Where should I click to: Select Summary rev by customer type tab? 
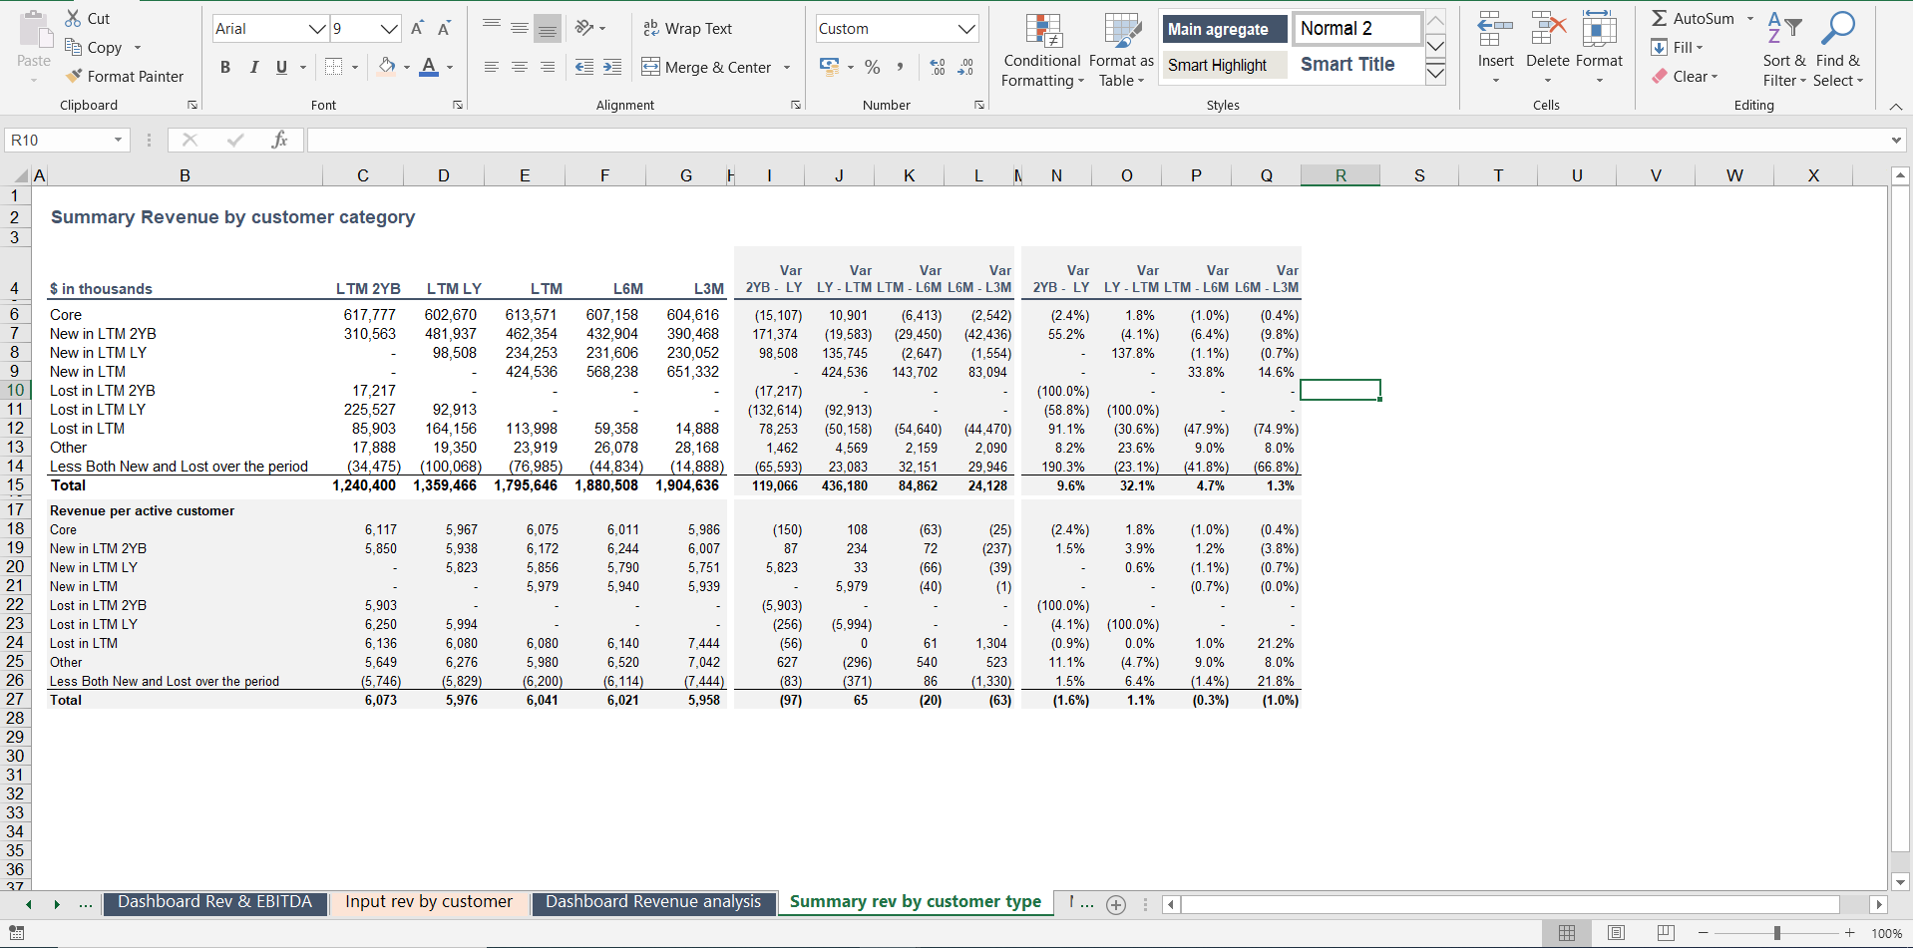pos(915,902)
